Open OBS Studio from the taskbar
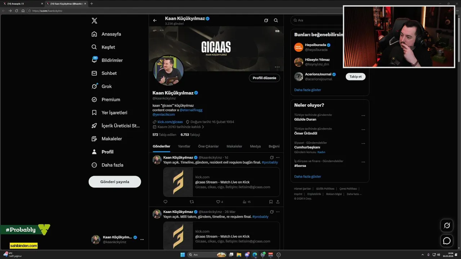The width and height of the screenshot is (461, 259). coord(278,255)
